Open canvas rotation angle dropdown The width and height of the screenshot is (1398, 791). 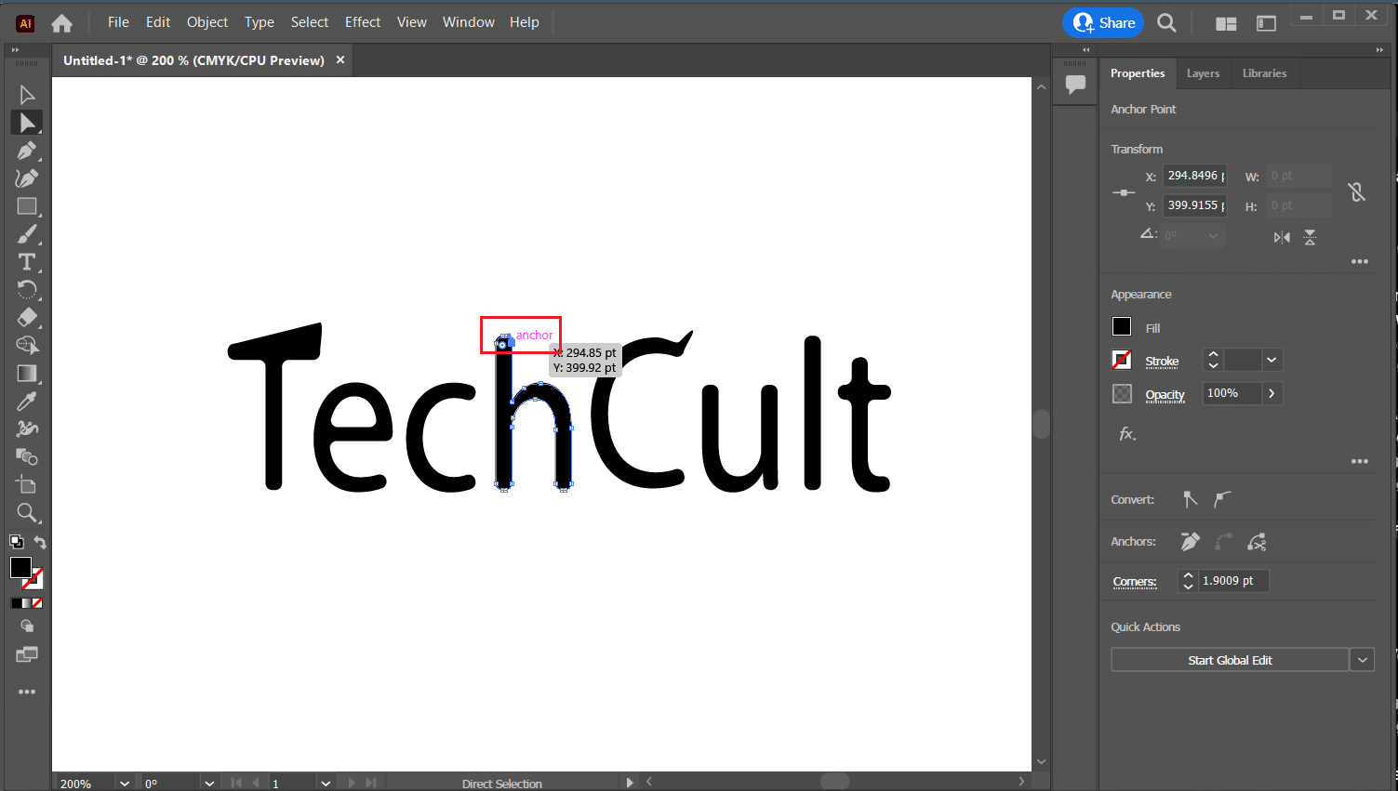click(209, 783)
